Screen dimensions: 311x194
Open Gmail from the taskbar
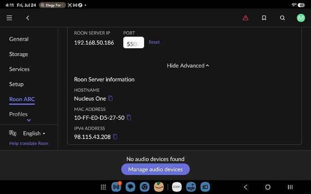coord(116,187)
